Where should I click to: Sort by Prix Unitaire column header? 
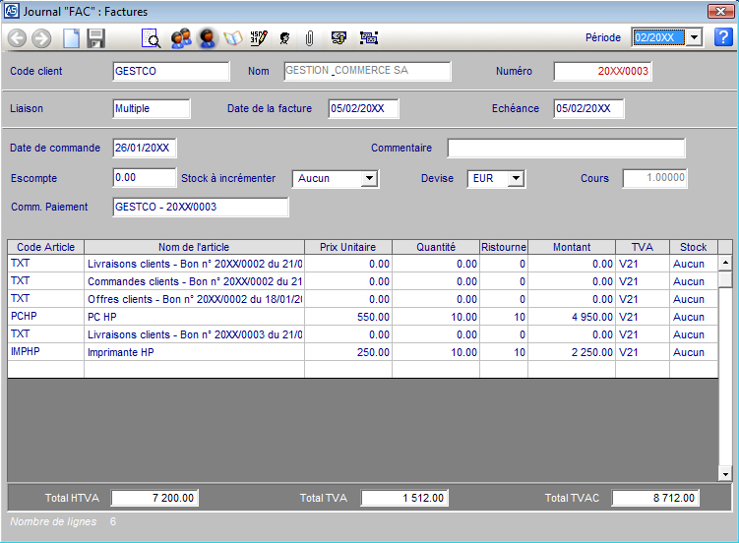point(347,247)
